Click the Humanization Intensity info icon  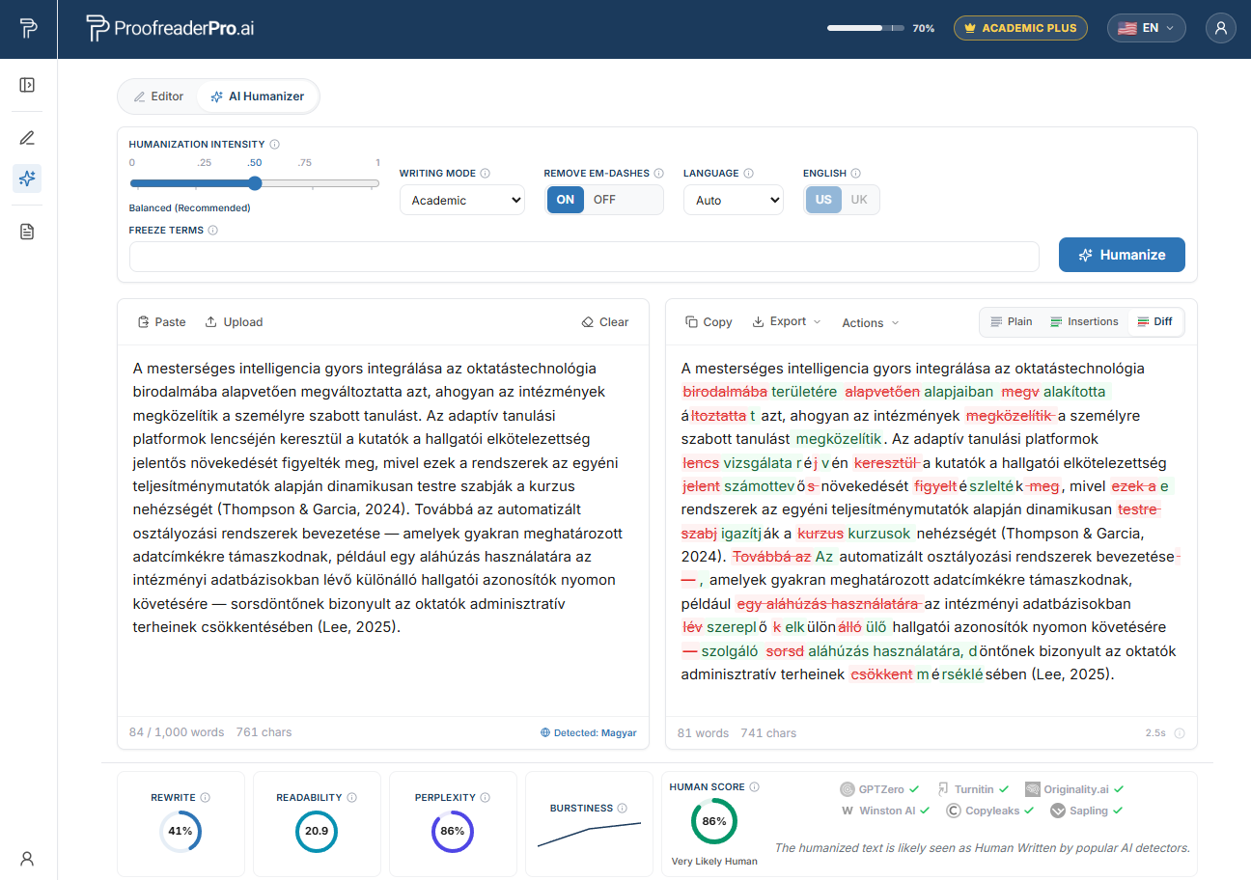pos(275,145)
